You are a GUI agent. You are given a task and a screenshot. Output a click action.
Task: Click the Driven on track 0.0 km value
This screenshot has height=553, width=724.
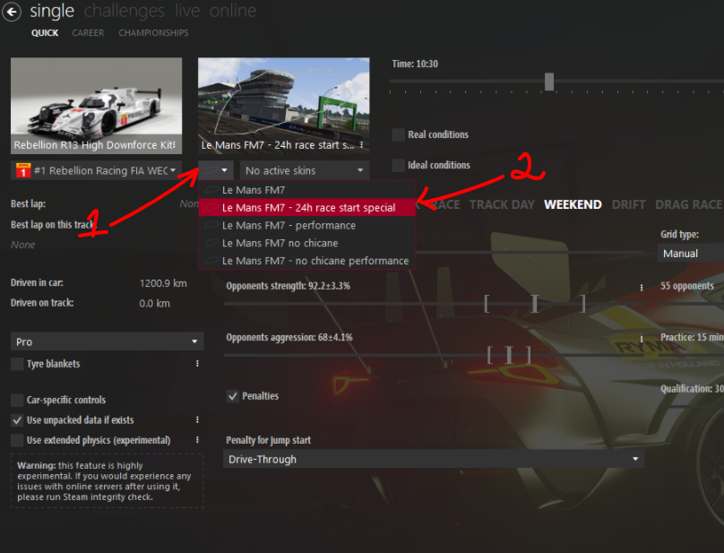(x=154, y=304)
